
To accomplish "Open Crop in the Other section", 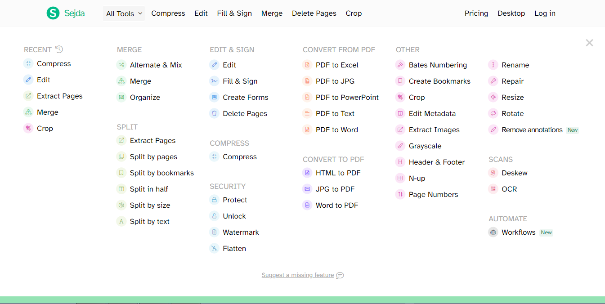I will pos(410,97).
